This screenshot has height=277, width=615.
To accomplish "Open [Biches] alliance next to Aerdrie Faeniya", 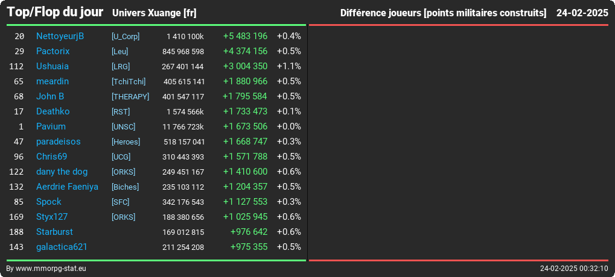I will click(125, 187).
